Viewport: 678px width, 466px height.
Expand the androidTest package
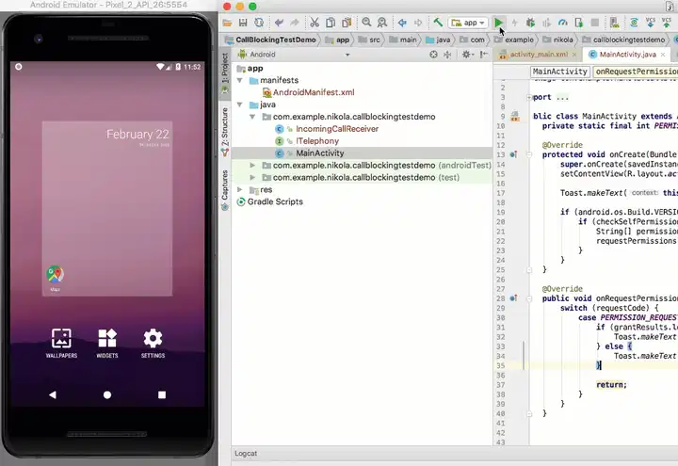252,165
